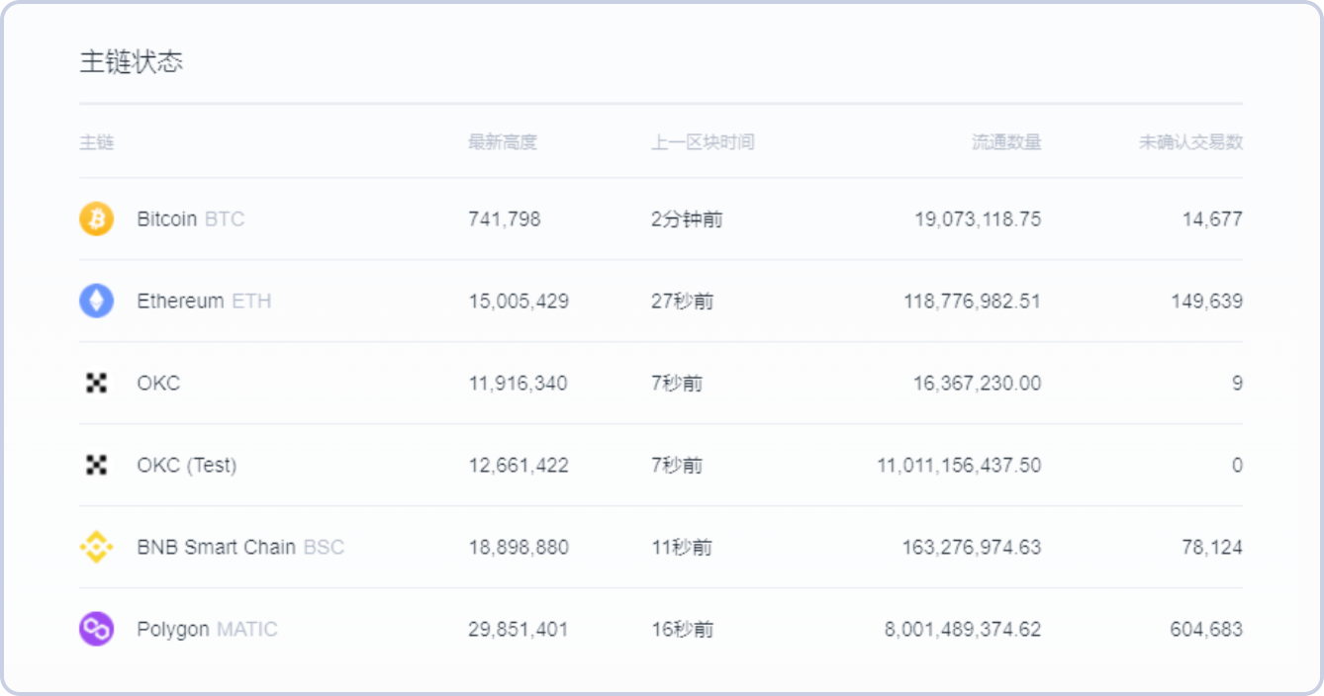1324x696 pixels.
Task: Click the 上一区块时间 column header
Action: 703,141
